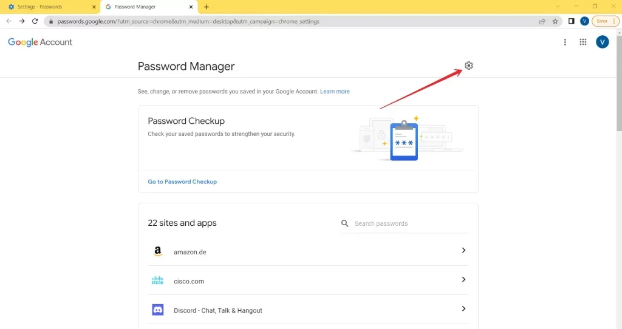Image resolution: width=622 pixels, height=329 pixels.
Task: Expand the Discord entry chevron
Action: [463, 309]
